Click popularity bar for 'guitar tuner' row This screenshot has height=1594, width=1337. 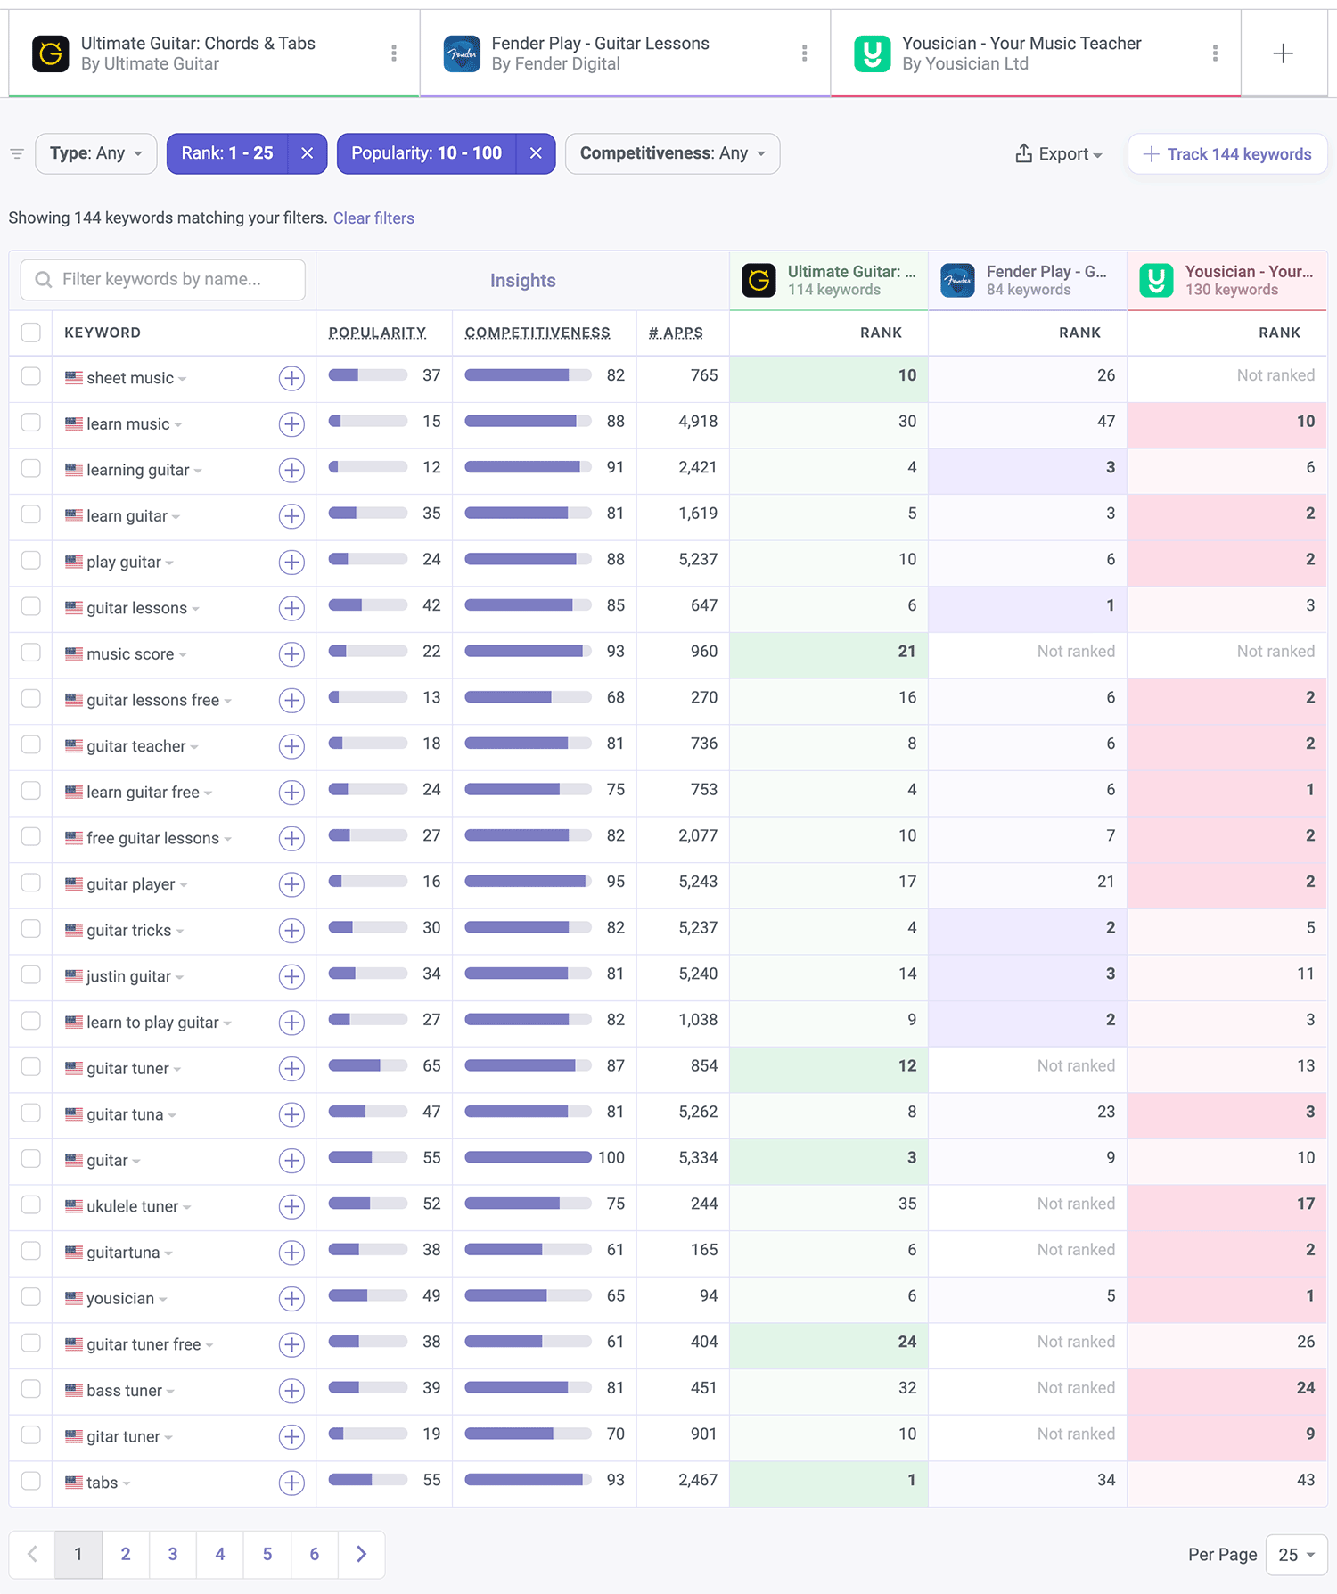[x=368, y=1065]
